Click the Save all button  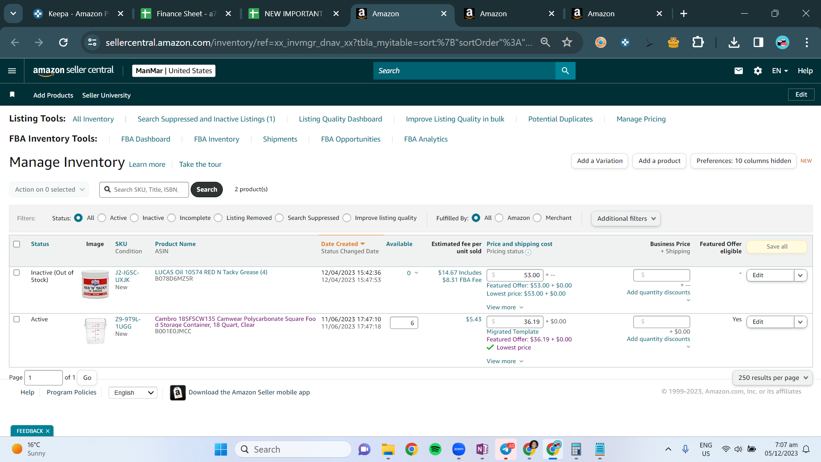tap(777, 246)
